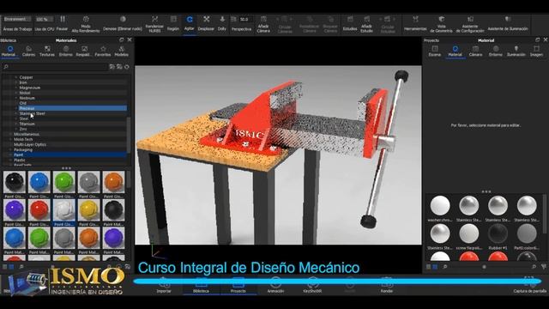Image resolution: width=549 pixels, height=309 pixels.
Task: Pick the black glossy paint swatch
Action: pyautogui.click(x=15, y=182)
